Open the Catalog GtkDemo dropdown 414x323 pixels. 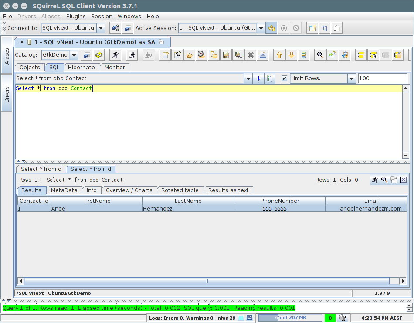coord(74,55)
